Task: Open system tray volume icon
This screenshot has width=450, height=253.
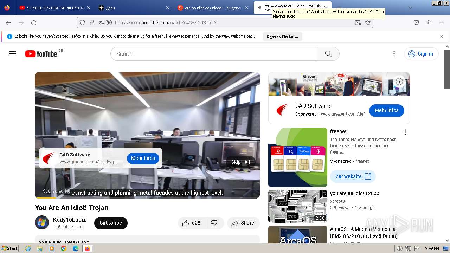Action: click(x=400, y=248)
